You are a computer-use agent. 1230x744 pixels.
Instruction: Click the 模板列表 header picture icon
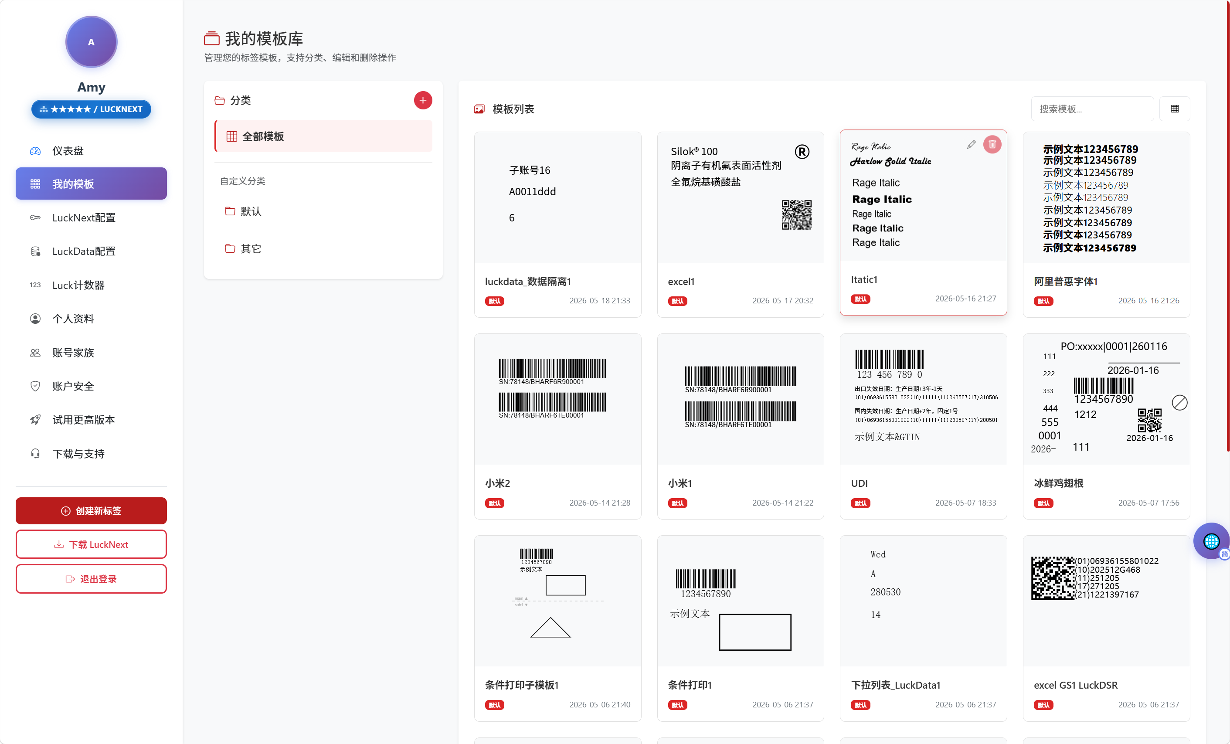coord(479,109)
